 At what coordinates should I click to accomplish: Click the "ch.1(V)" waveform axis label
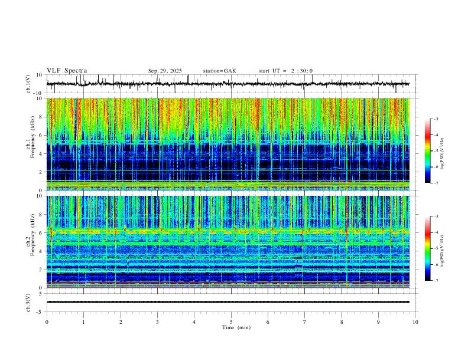point(28,84)
